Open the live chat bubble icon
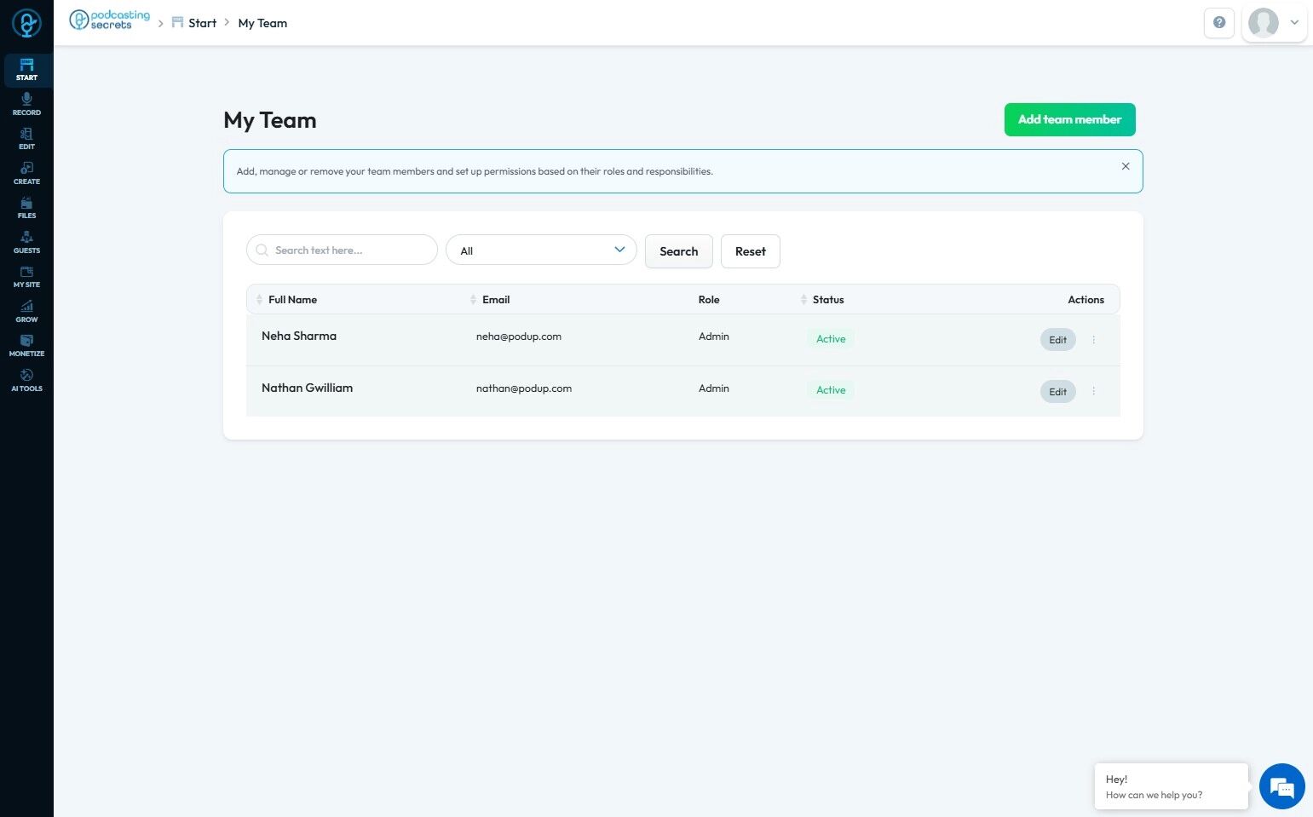Screen dimensions: 1313x817 [x=1281, y=786]
